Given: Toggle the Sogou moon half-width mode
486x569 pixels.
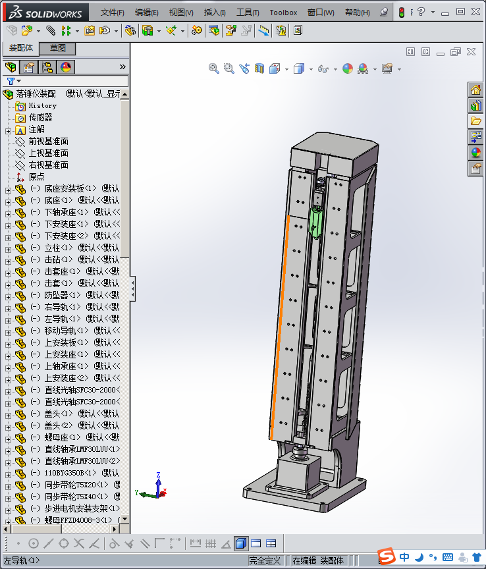Looking at the screenshot, I should click(419, 556).
